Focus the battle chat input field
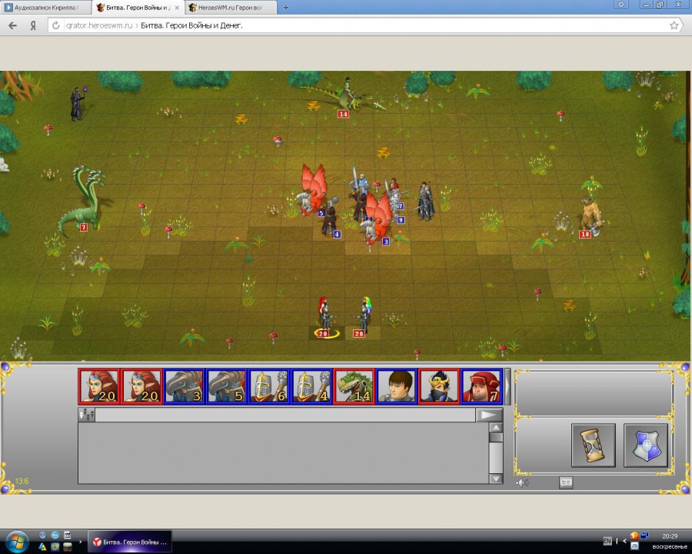 pos(285,415)
